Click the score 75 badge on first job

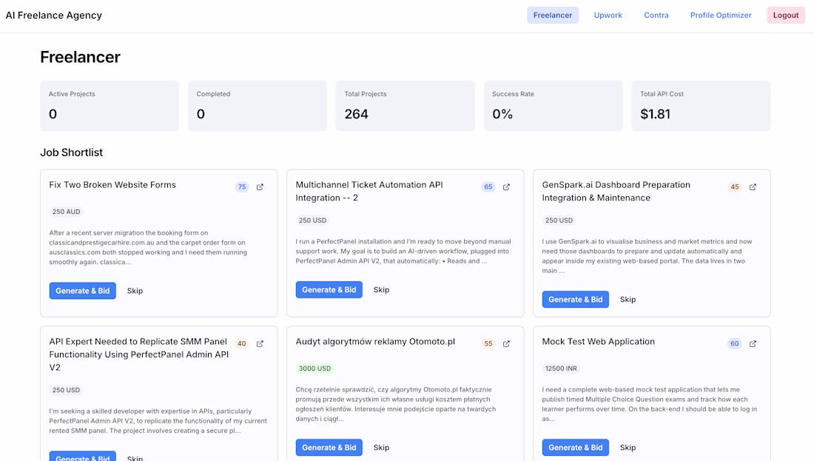242,187
